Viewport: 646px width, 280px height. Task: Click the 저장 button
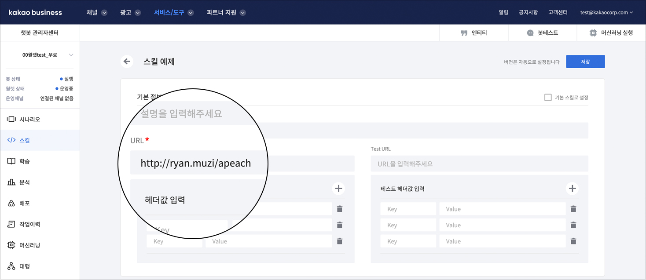click(585, 62)
